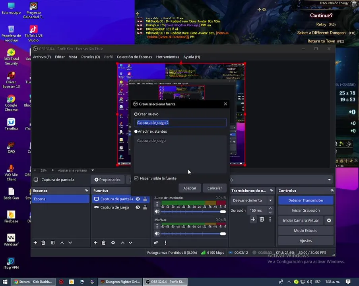The width and height of the screenshot is (359, 286).
Task: Add a transition with plus icon
Action: point(253,219)
